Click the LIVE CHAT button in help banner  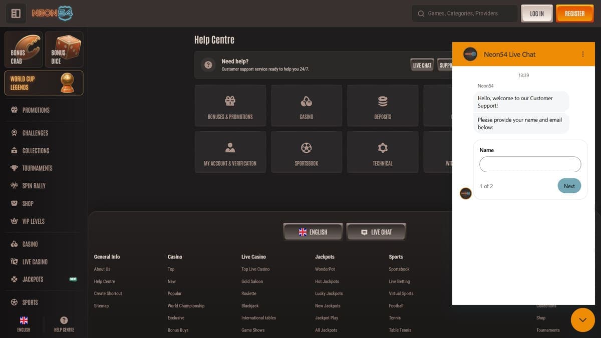pos(422,65)
